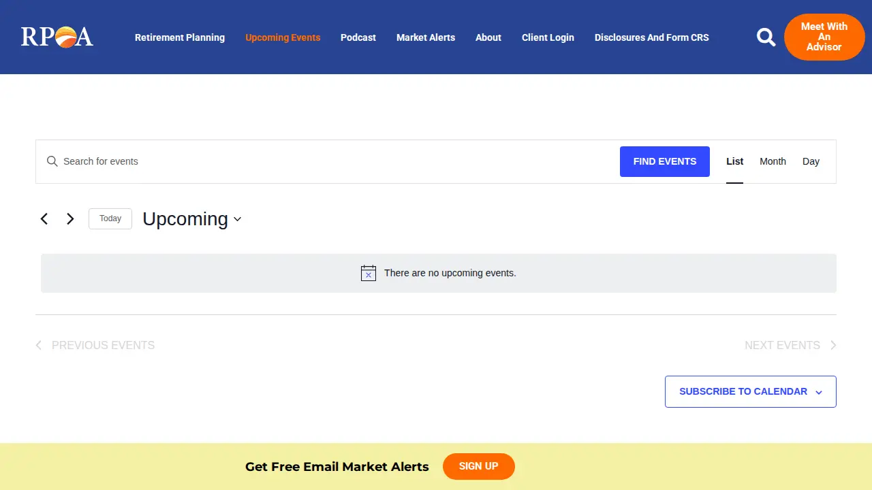Switch to Day view tab
Image resolution: width=872 pixels, height=490 pixels.
811,161
